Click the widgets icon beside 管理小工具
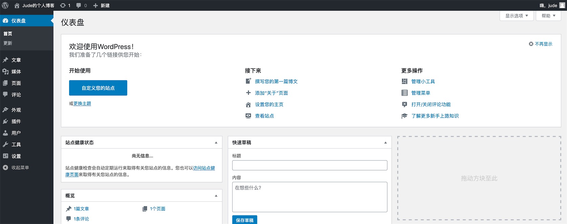 (405, 81)
